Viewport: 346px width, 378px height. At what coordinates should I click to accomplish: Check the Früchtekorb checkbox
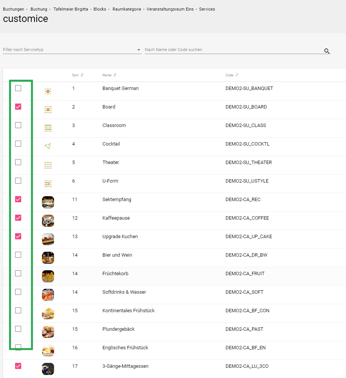[18, 273]
